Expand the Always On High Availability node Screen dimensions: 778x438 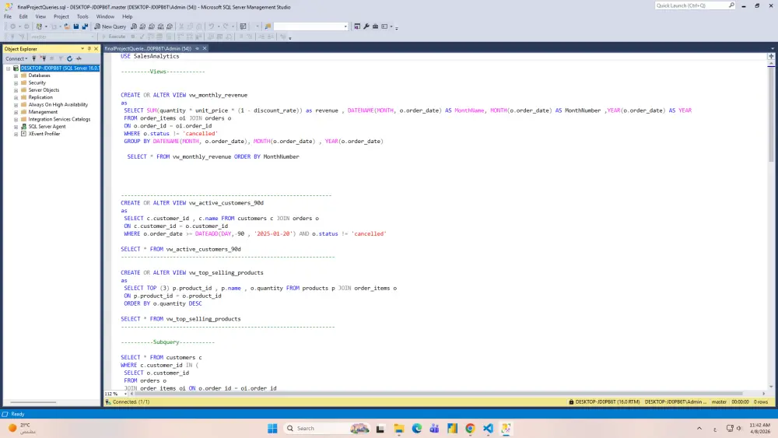[x=16, y=105]
